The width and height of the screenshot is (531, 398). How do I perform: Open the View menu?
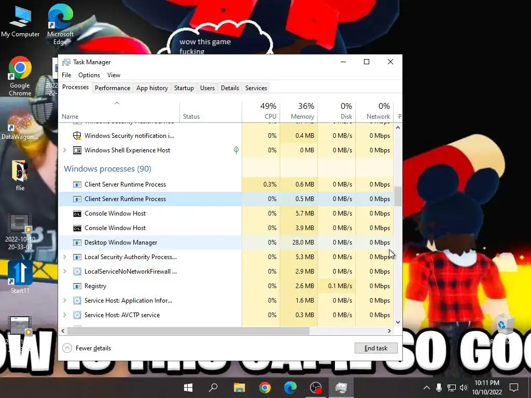[x=114, y=75]
